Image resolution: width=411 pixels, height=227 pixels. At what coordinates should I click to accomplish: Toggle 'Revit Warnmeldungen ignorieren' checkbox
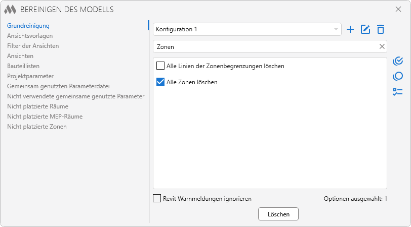[x=157, y=199]
